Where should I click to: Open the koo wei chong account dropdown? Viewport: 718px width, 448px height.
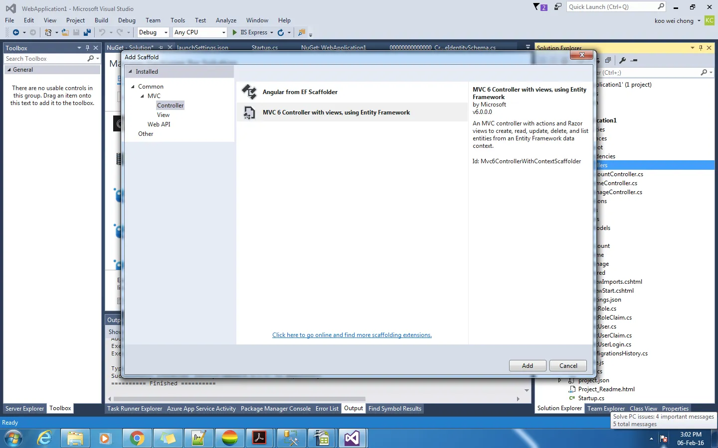point(699,21)
